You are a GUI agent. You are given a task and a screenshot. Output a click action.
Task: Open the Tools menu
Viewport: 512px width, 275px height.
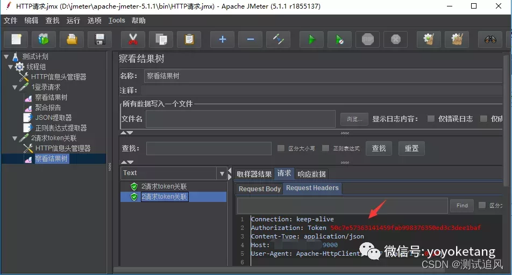[117, 20]
